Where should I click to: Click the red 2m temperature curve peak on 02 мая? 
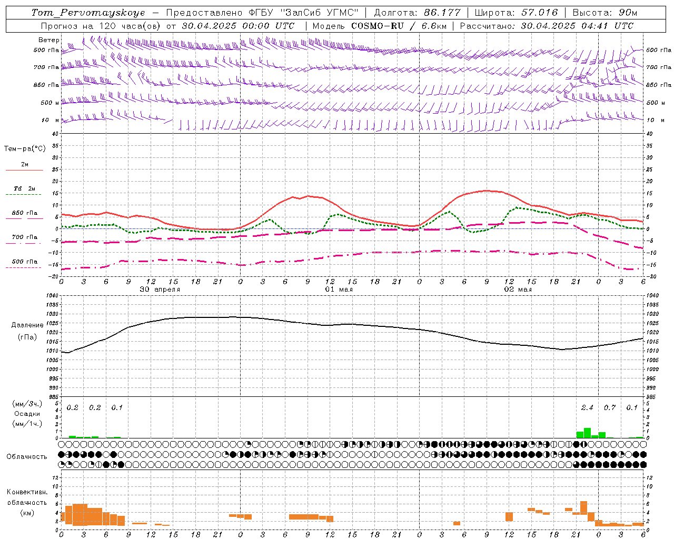pos(485,191)
